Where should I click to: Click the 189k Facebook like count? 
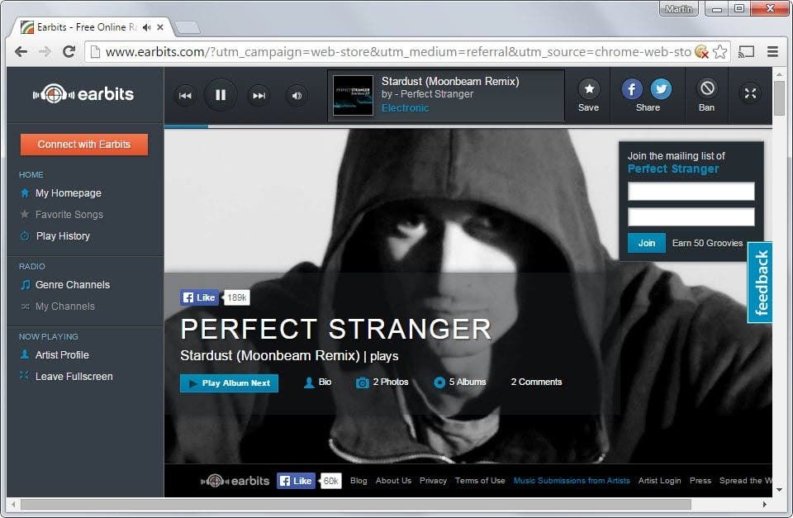point(237,297)
